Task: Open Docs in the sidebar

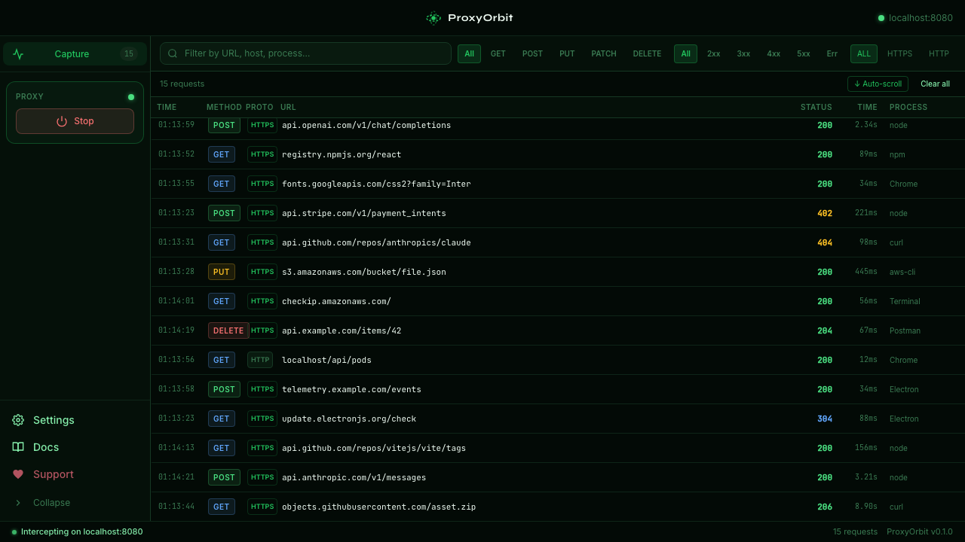Action: coord(75,447)
